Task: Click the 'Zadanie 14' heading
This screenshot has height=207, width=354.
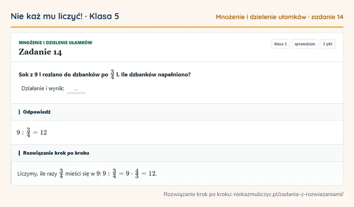Action: pyautogui.click(x=40, y=52)
